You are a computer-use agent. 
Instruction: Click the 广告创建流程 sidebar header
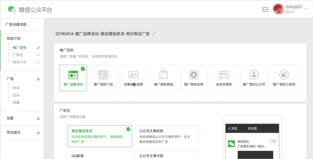pyautogui.click(x=16, y=25)
